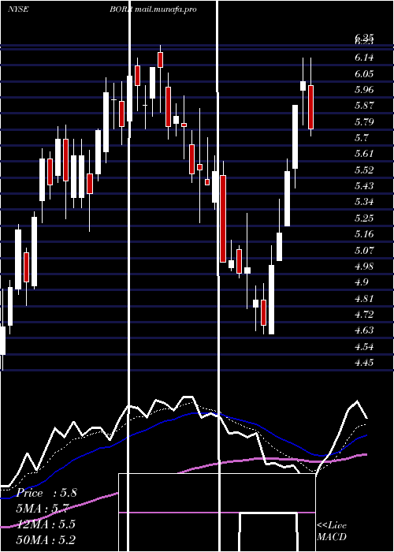Viewport: 394px width, 552px height.
Task: Click the 5.07 price axis label
Action: [364, 250]
